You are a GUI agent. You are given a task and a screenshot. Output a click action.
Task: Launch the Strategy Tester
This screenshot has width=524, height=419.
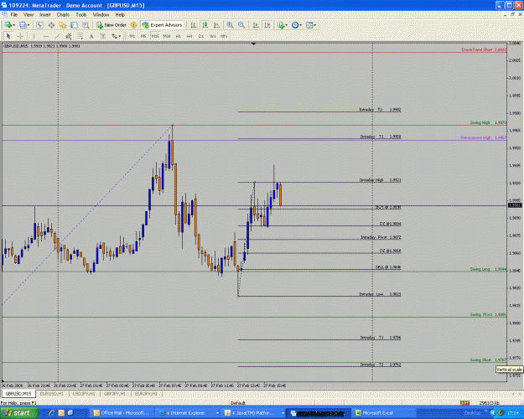click(86, 25)
